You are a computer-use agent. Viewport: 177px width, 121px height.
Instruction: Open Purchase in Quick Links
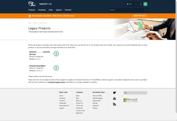click(x=62, y=98)
